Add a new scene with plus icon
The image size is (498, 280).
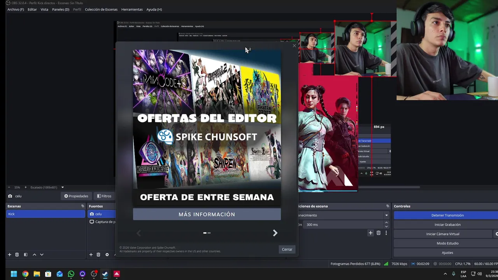click(9, 255)
